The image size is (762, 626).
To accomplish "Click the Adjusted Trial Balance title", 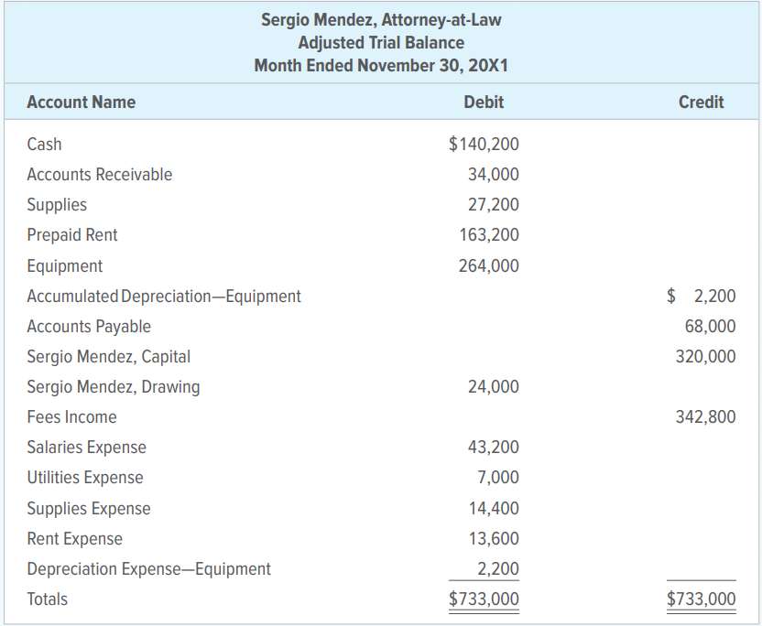I will coord(381,43).
